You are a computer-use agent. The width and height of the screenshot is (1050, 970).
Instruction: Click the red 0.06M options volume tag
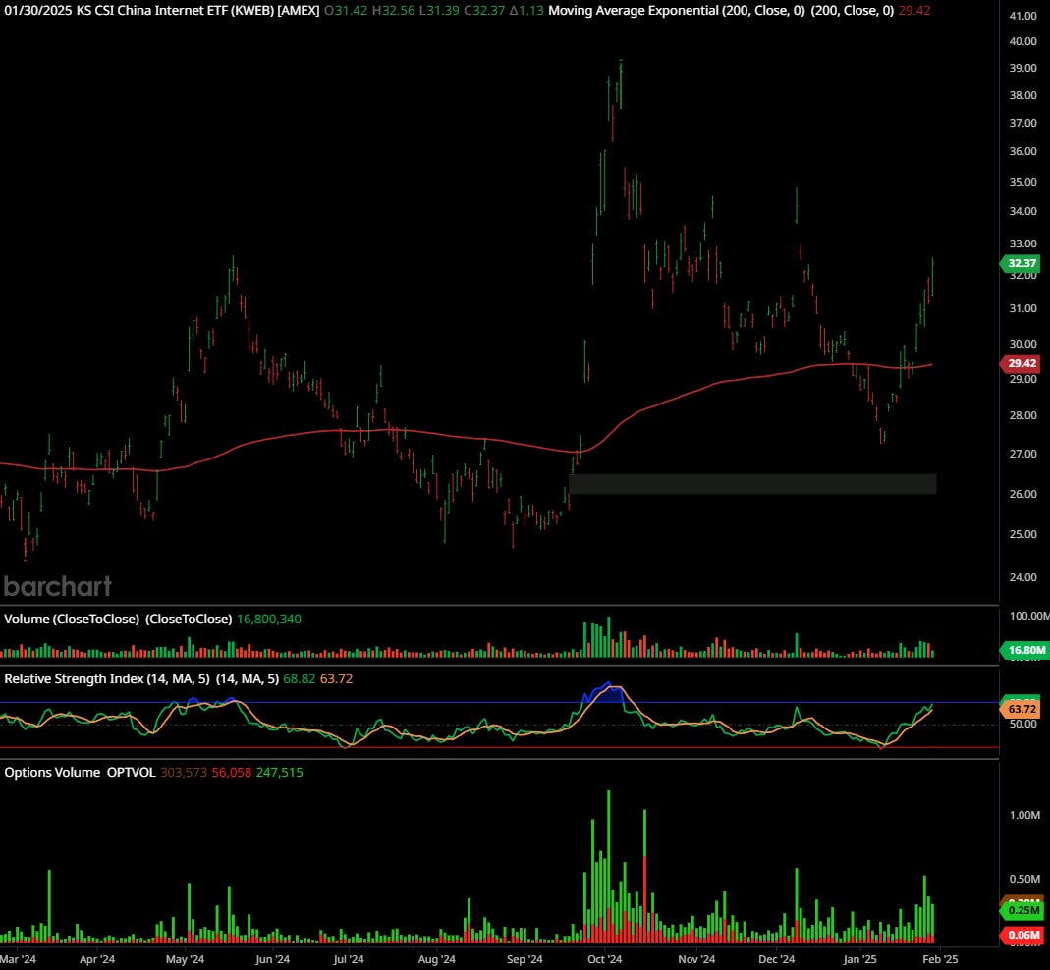click(1022, 935)
